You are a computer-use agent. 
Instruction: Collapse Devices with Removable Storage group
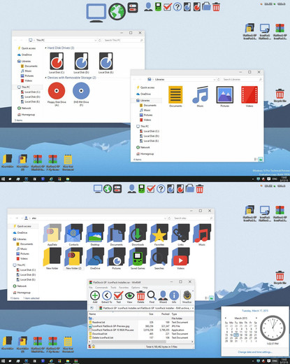[x=71, y=78]
